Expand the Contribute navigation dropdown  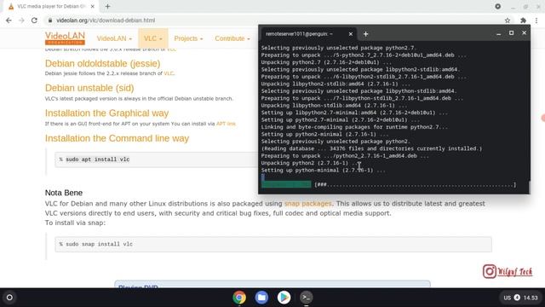(232, 38)
